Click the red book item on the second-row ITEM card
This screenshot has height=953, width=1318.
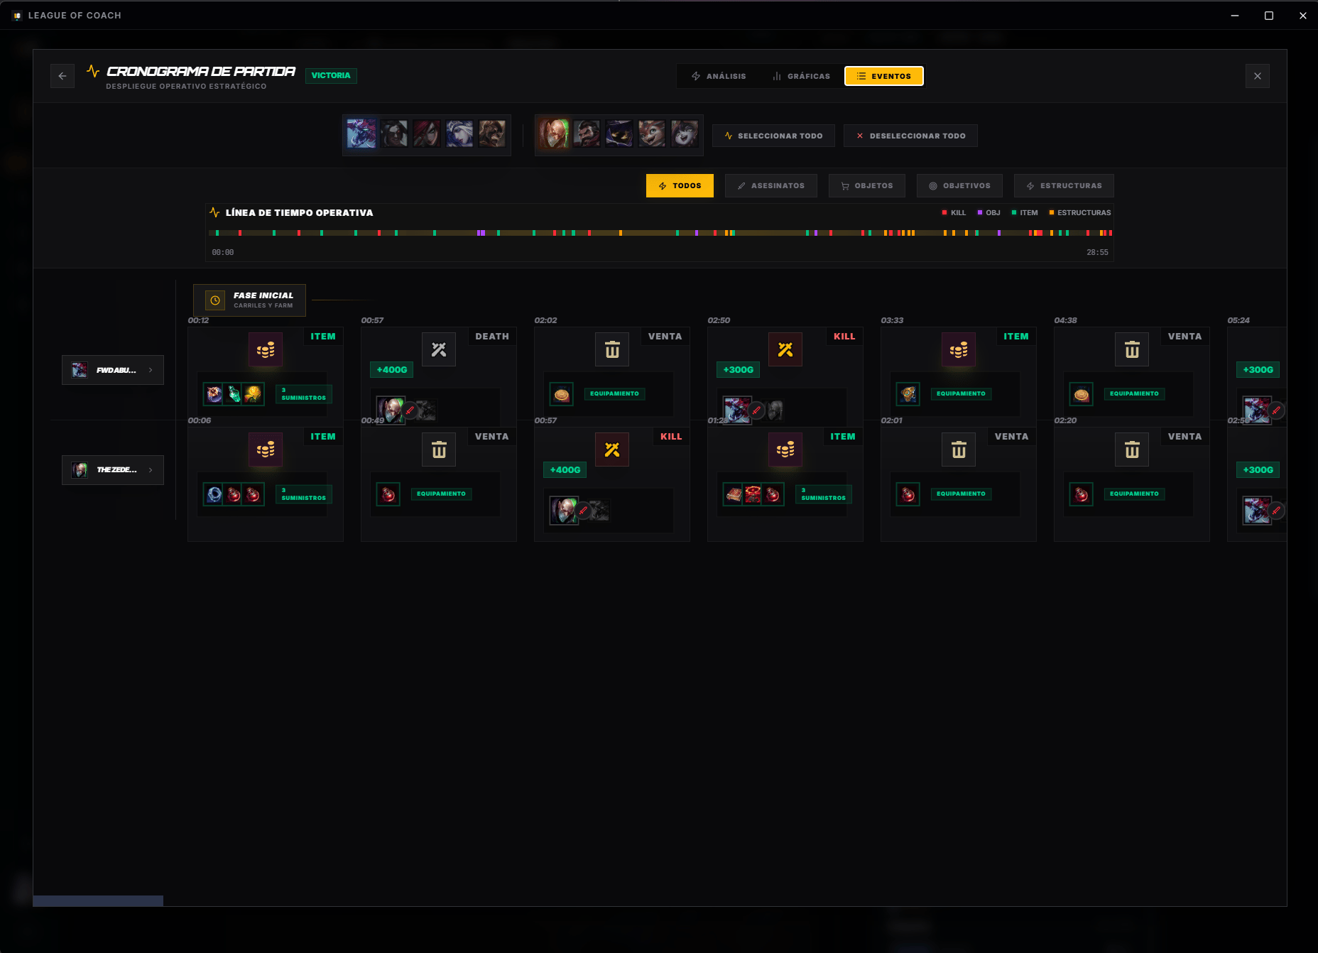[x=734, y=494]
